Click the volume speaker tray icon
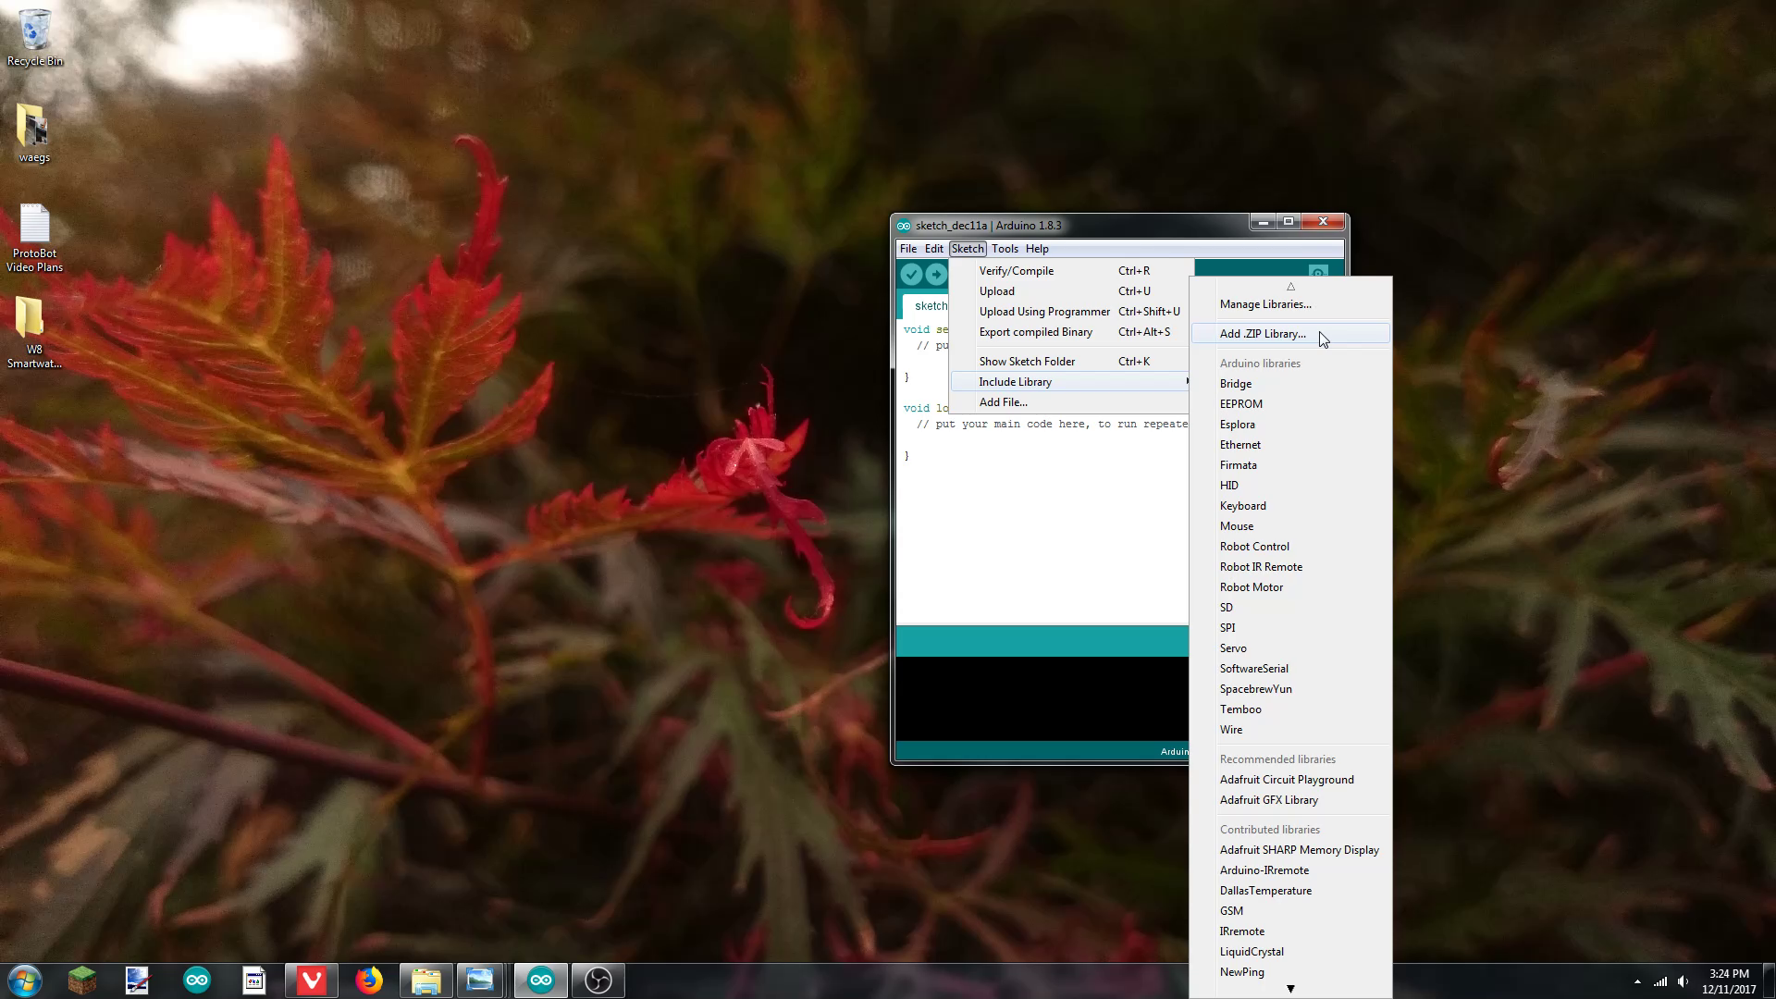1776x999 pixels. tap(1683, 981)
